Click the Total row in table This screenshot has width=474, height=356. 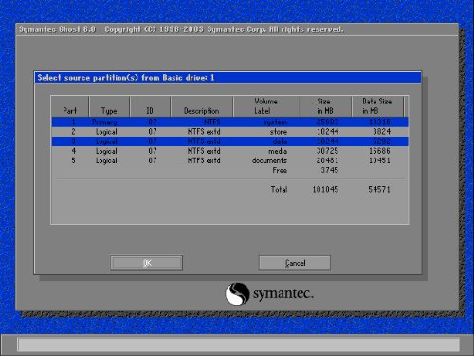229,190
